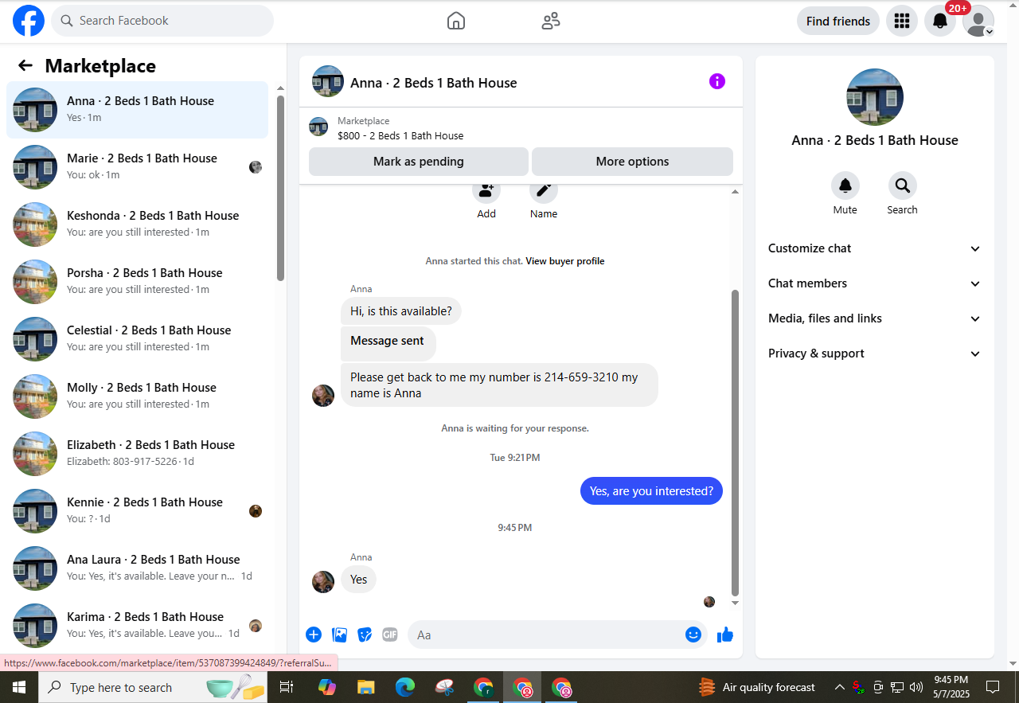Image resolution: width=1019 pixels, height=703 pixels.
Task: Open File Explorer from taskbar
Action: pos(365,687)
